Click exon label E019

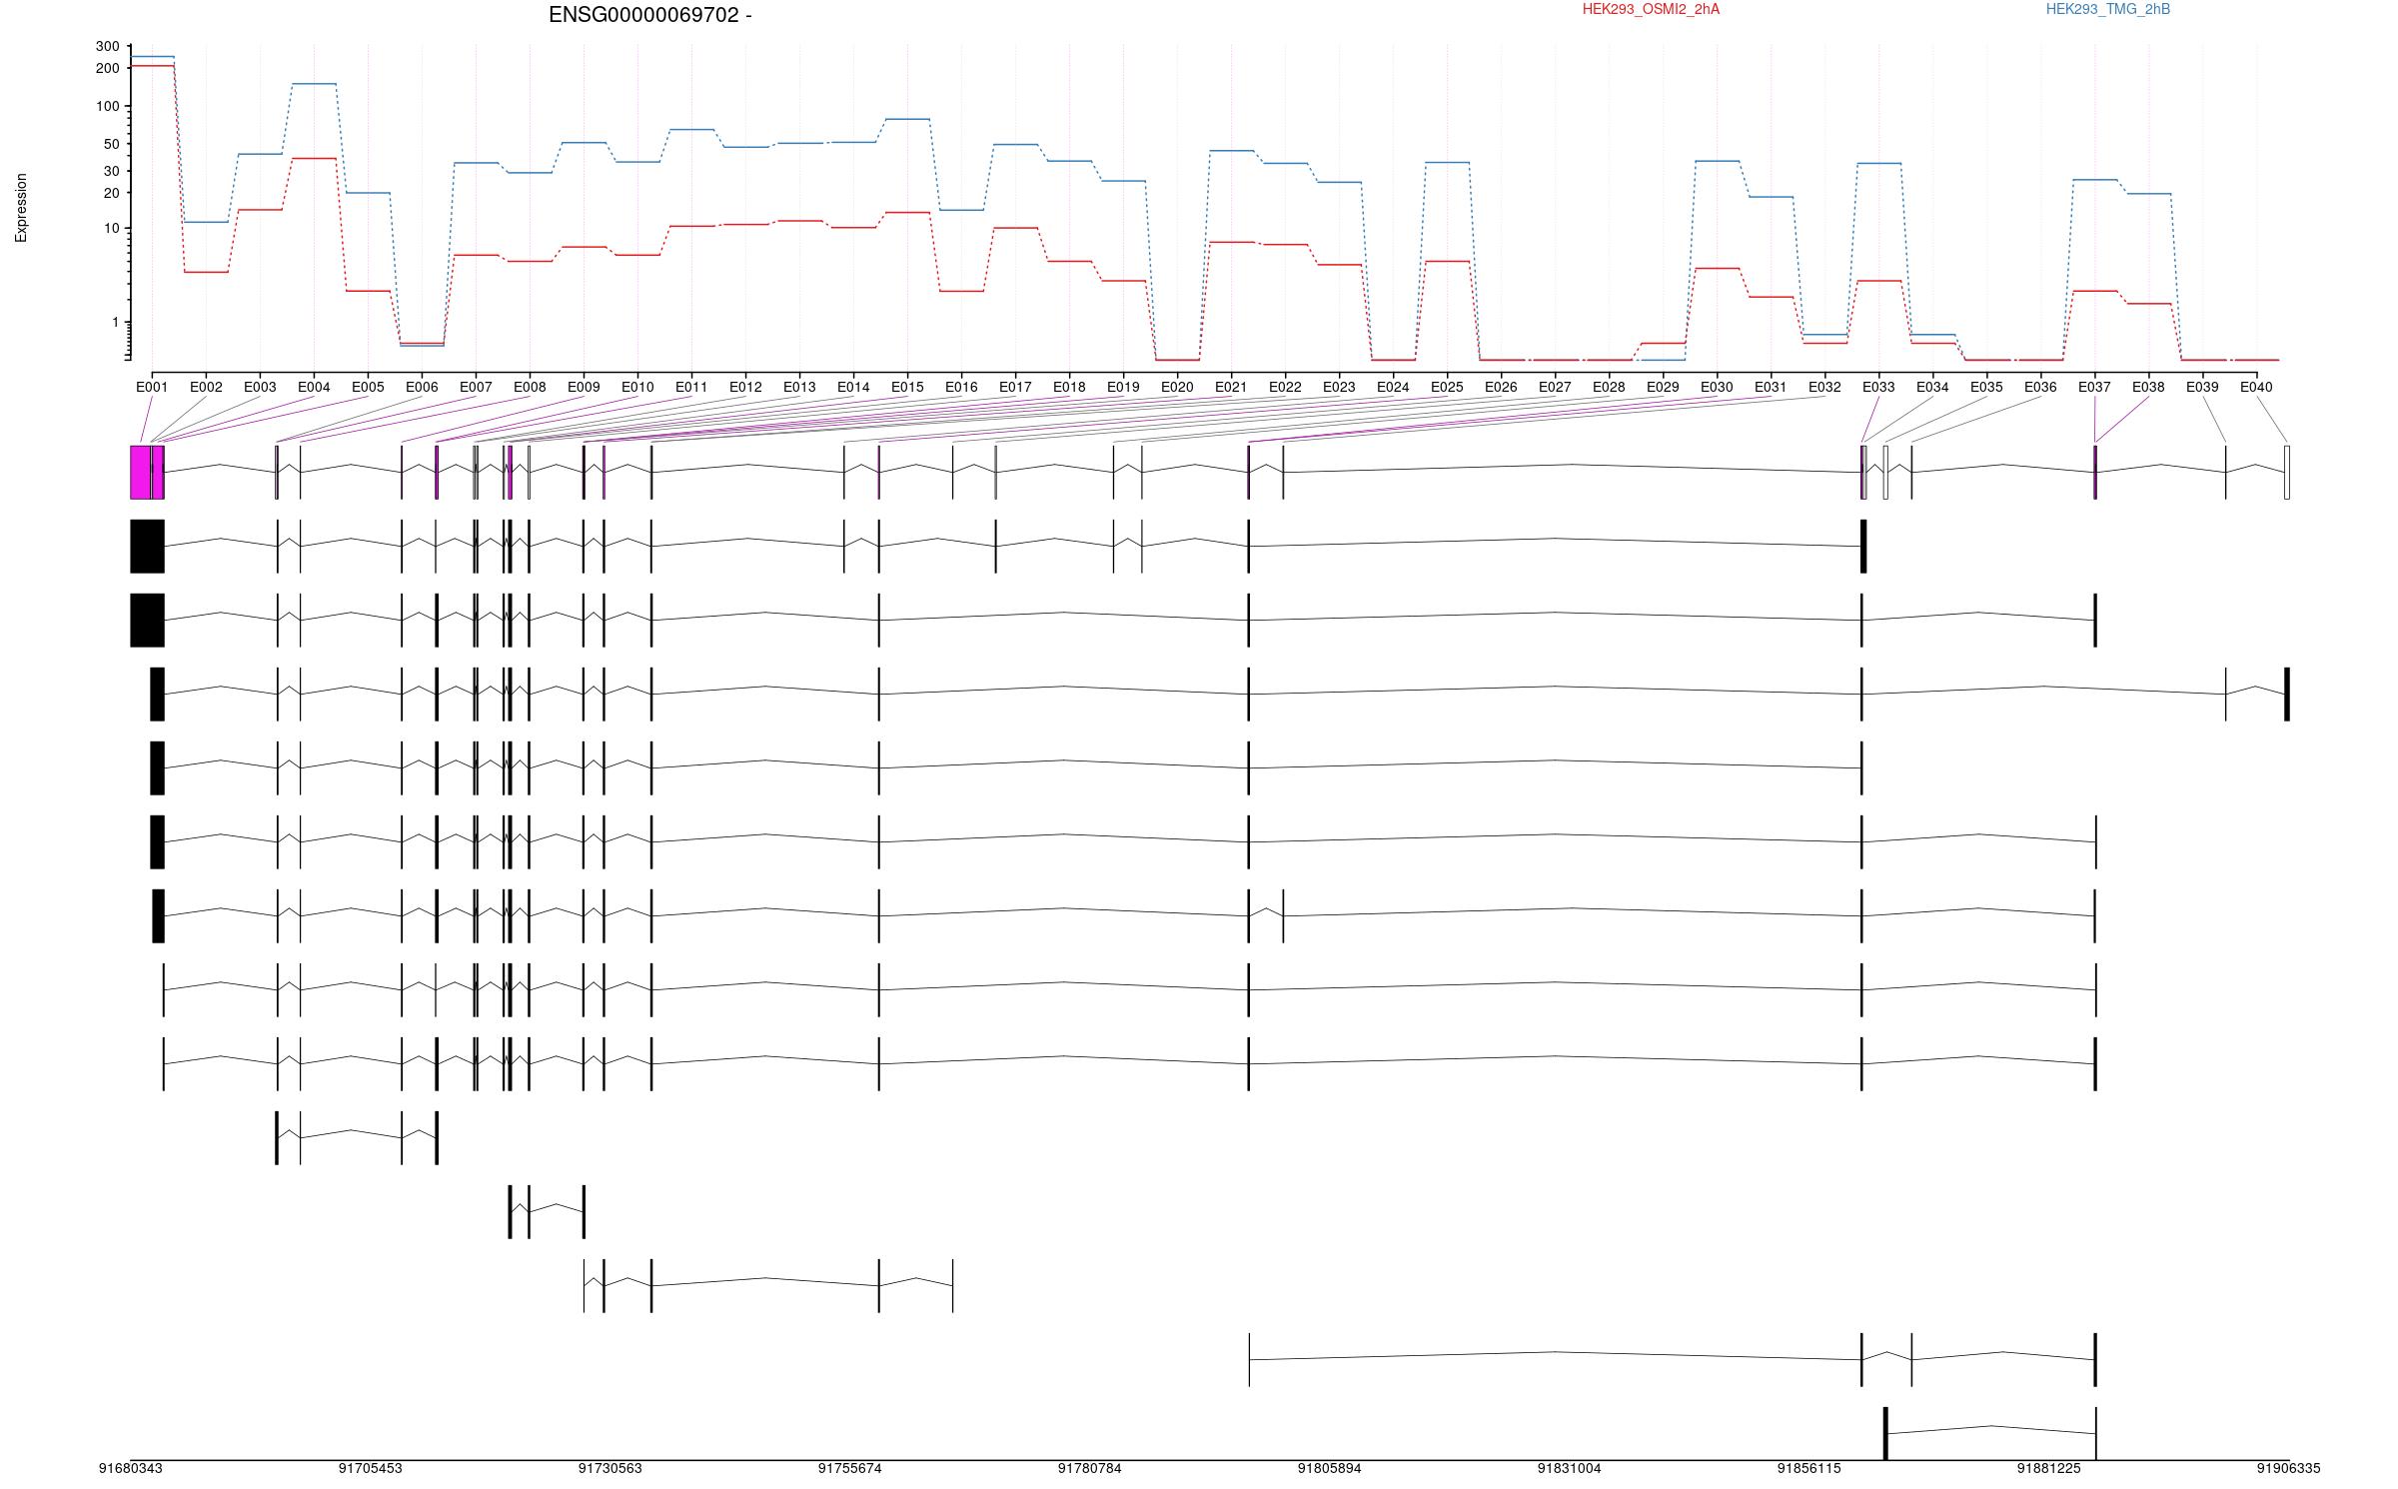[x=1123, y=387]
